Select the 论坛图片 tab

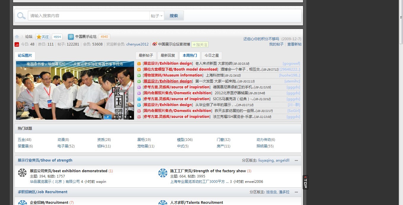pyautogui.click(x=25, y=56)
